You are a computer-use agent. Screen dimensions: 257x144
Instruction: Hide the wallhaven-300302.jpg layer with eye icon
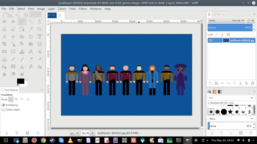(211, 40)
